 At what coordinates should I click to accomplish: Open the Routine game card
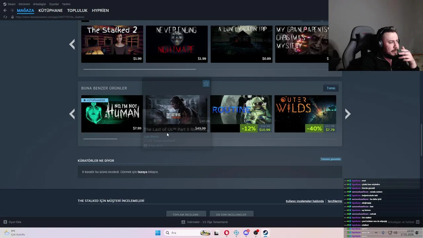[241, 114]
